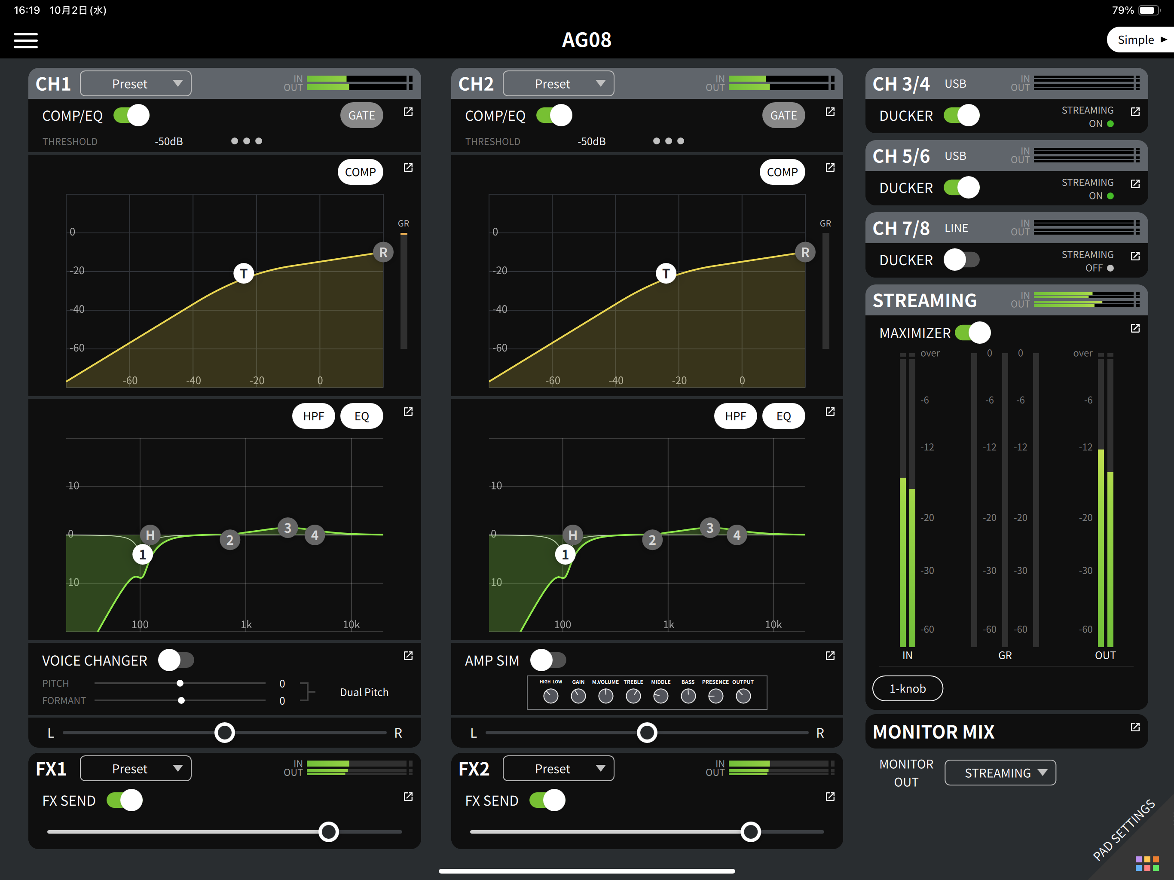Click the Amp Sim OUTPUT knob

(743, 696)
